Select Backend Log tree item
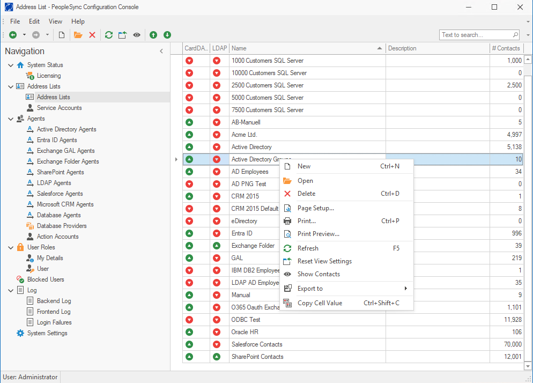Image resolution: width=533 pixels, height=383 pixels. [x=54, y=301]
